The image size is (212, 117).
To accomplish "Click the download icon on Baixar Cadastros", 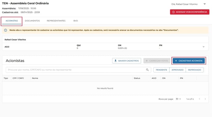I will [x=116, y=61].
